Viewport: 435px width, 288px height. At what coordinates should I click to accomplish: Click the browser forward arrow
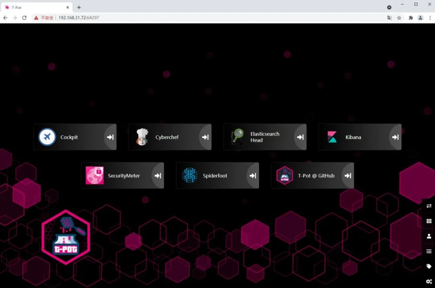pos(15,18)
